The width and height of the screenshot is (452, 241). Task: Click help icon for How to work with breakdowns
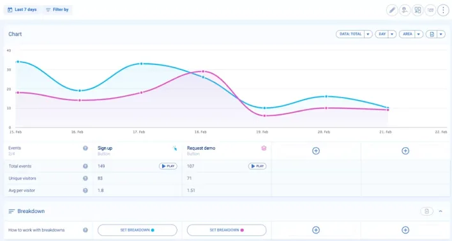[x=86, y=230]
